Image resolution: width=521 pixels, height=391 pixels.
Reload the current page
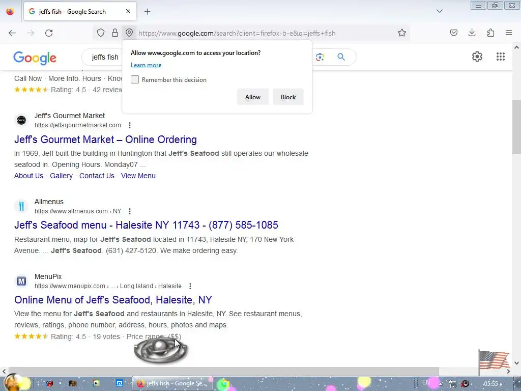pyautogui.click(x=49, y=33)
